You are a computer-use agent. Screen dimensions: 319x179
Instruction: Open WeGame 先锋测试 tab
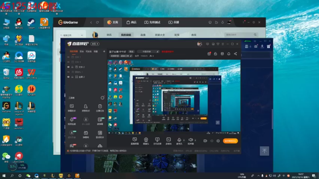152,22
